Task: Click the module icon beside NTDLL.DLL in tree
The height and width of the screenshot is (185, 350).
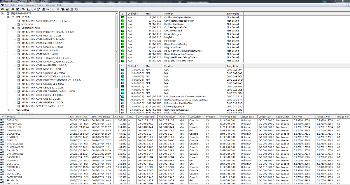Action: coord(19,25)
